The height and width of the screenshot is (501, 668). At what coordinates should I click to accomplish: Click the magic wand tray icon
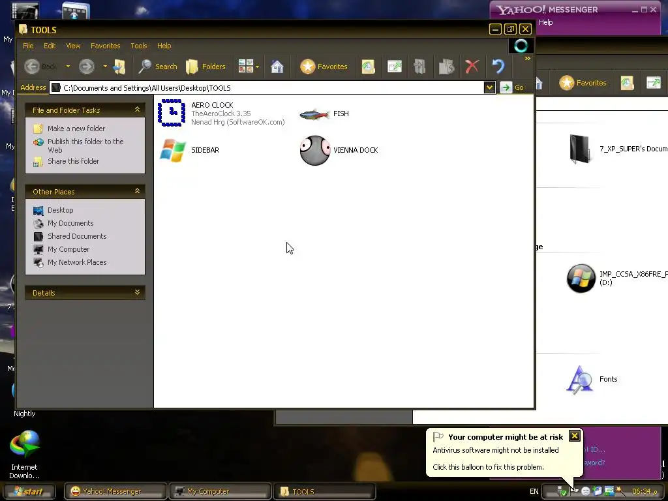(620, 491)
